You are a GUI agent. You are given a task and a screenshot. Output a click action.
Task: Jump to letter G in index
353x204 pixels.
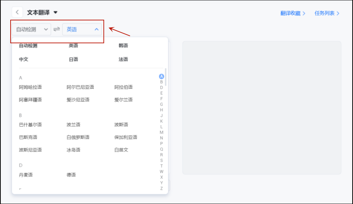pos(161,104)
